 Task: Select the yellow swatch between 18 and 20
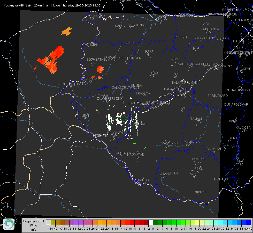click(x=197, y=222)
